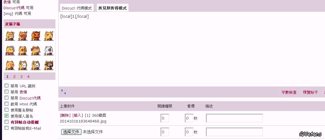The image size is (325, 140).
Task: Choose the red-headband cat emoticon
Action: point(36,51)
